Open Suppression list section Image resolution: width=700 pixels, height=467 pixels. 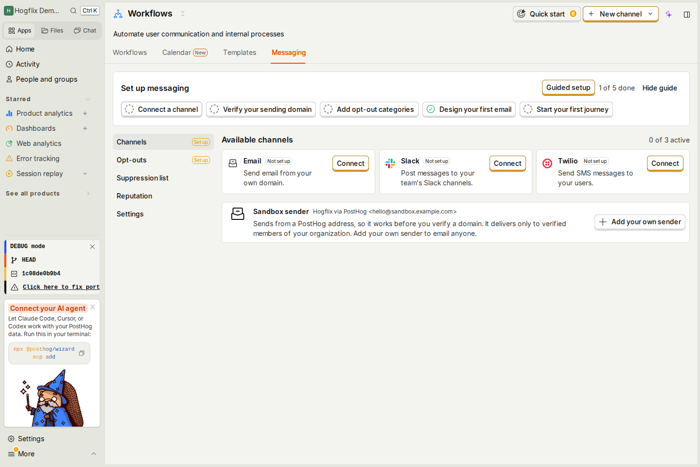click(163, 178)
